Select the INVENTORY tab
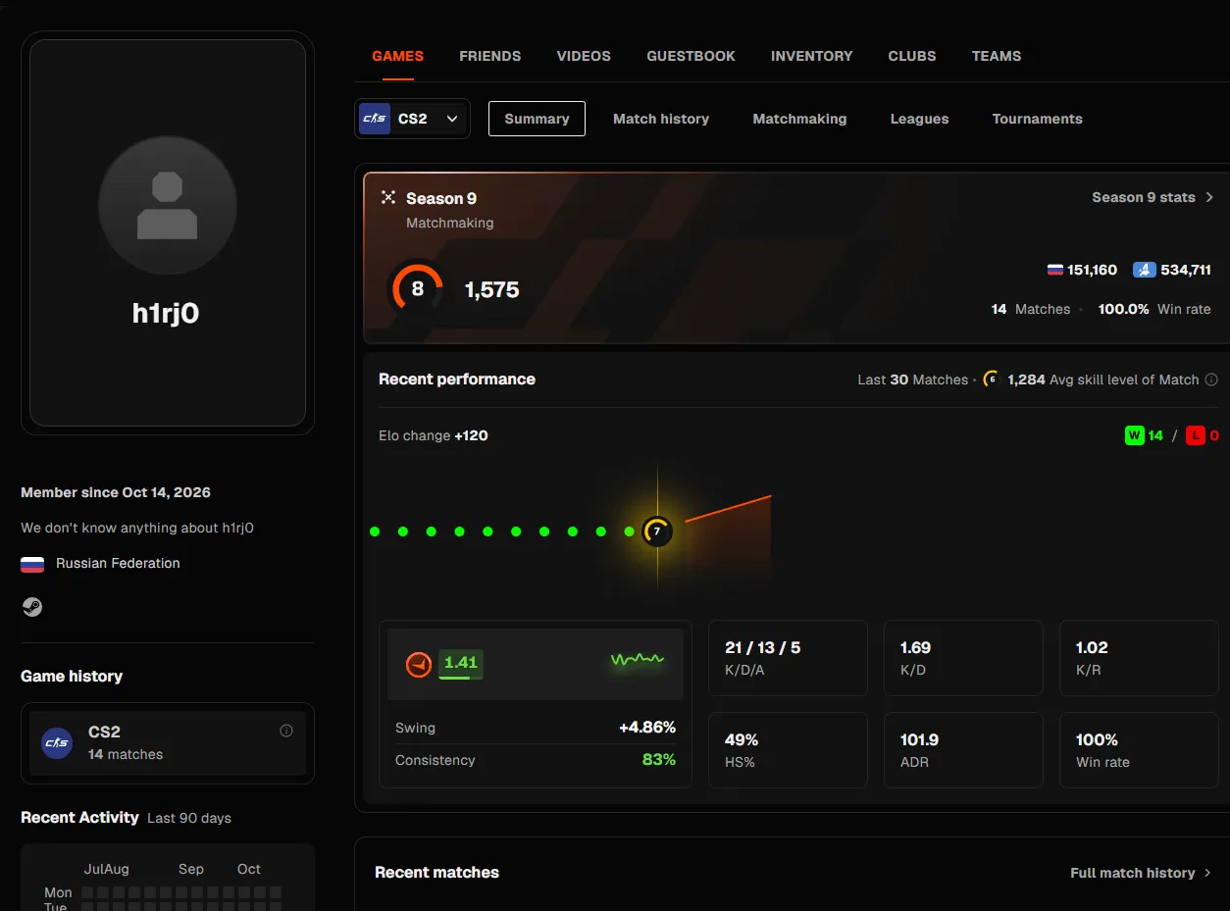 [x=812, y=56]
